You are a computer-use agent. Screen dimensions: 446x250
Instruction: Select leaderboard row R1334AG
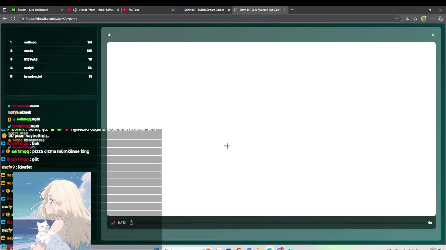pos(51,59)
